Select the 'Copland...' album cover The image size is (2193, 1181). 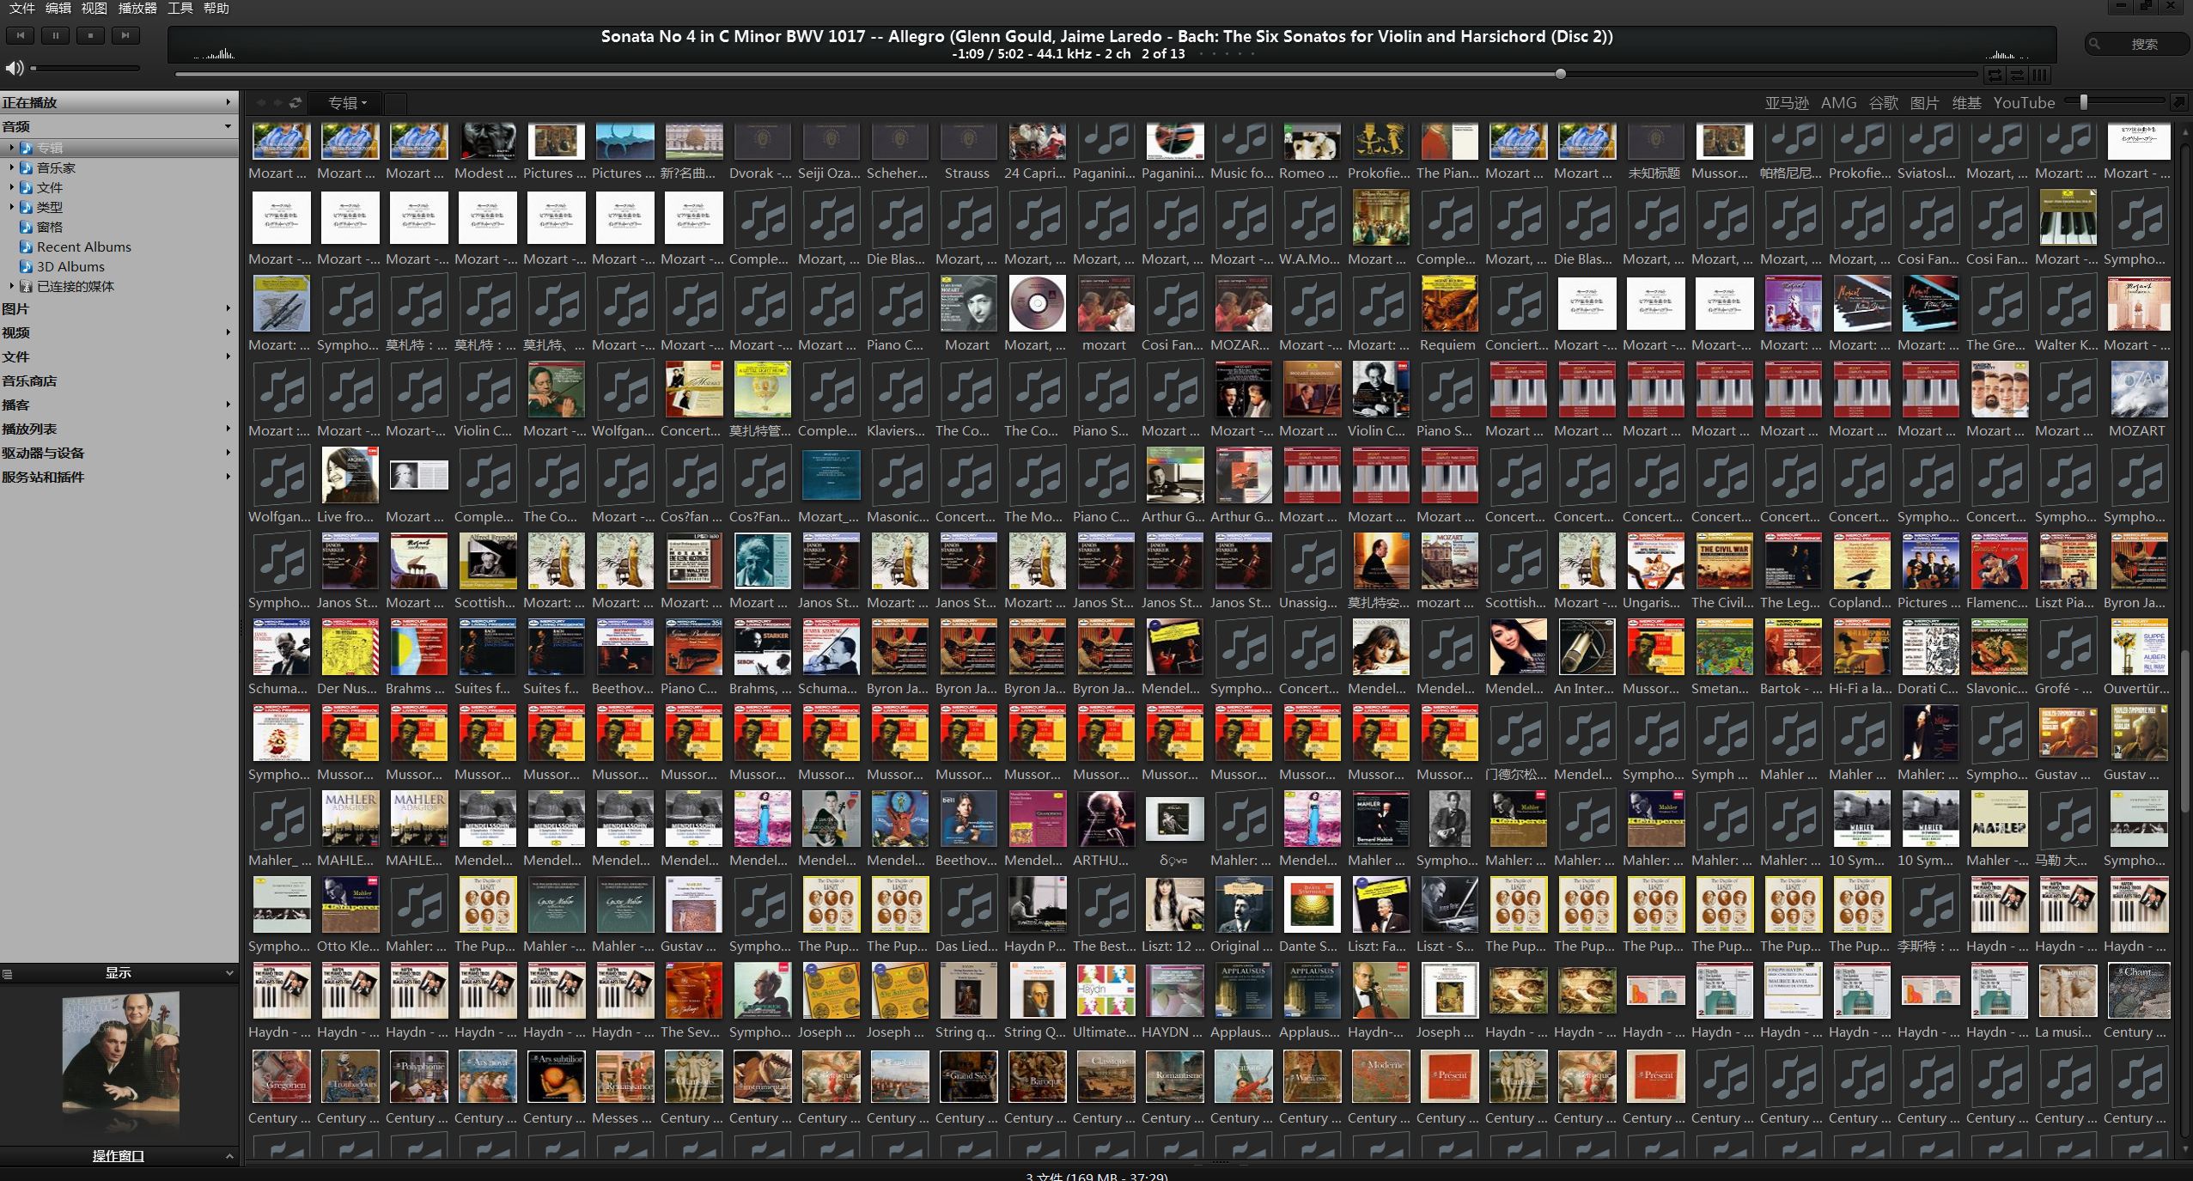[x=1861, y=561]
